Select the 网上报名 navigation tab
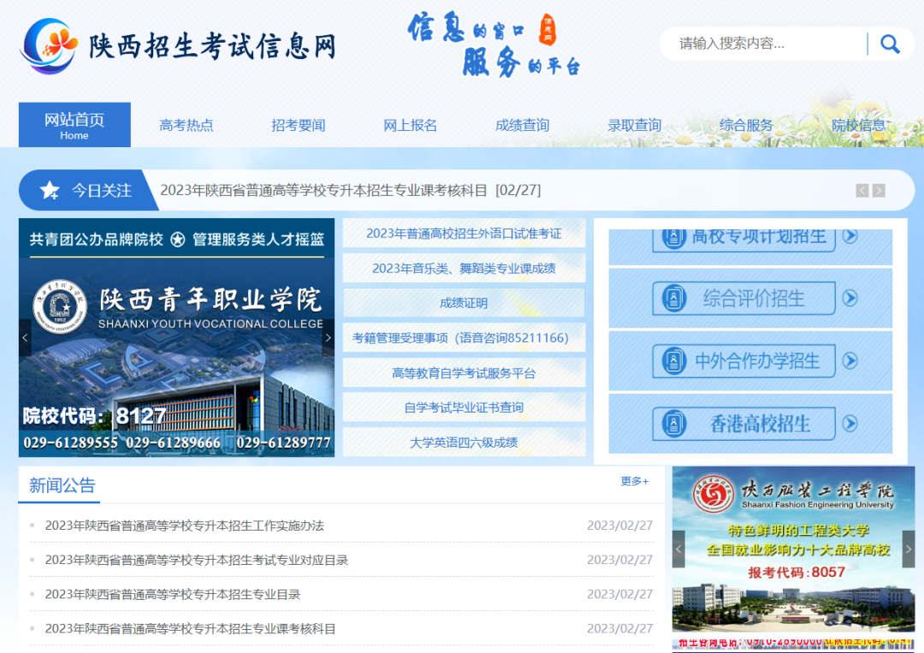Image resolution: width=924 pixels, height=653 pixels. 410,126
